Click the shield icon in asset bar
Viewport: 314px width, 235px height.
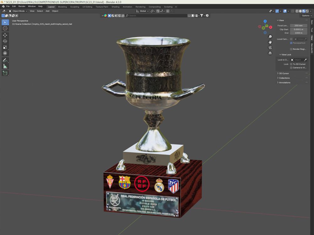[207, 16]
